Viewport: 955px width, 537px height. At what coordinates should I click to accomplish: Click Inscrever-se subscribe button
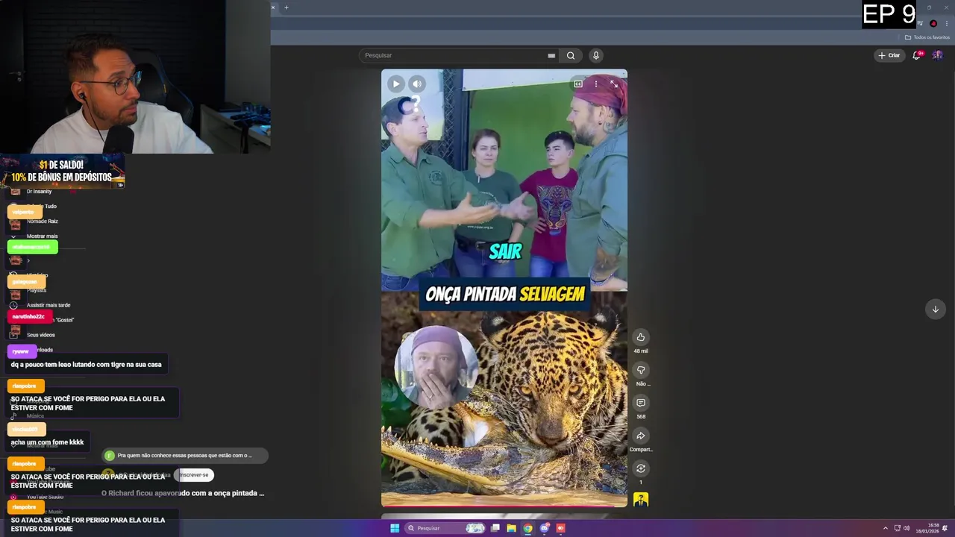coord(194,474)
